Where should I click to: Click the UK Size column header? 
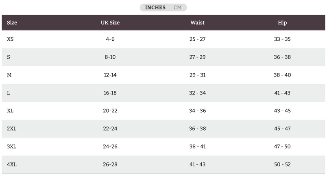click(x=110, y=22)
